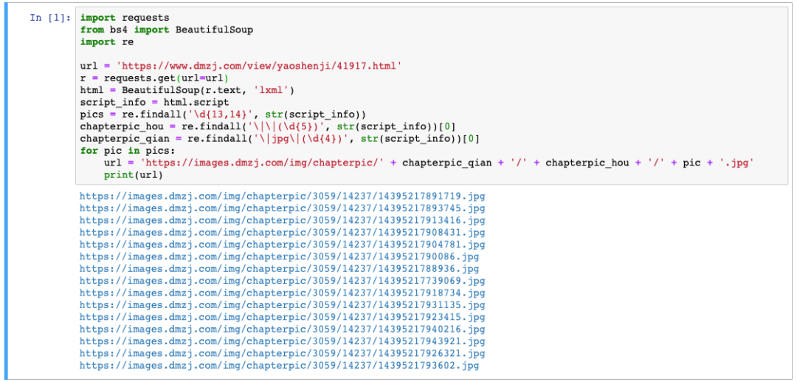
Task: Open the link ending 14395217908431.jpg
Action: (282, 233)
